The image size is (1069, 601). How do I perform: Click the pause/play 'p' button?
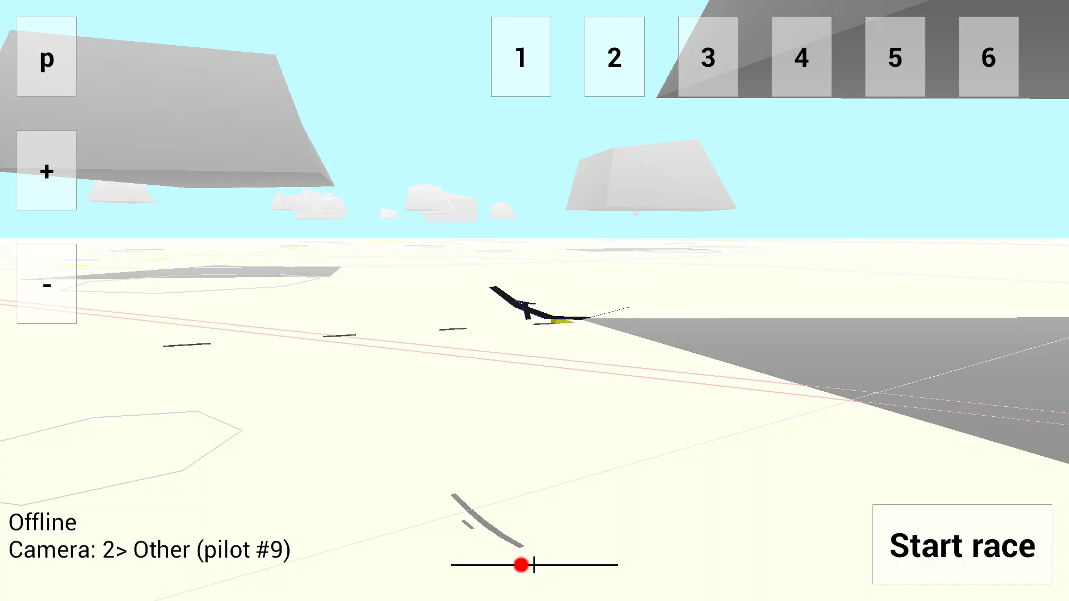46,58
